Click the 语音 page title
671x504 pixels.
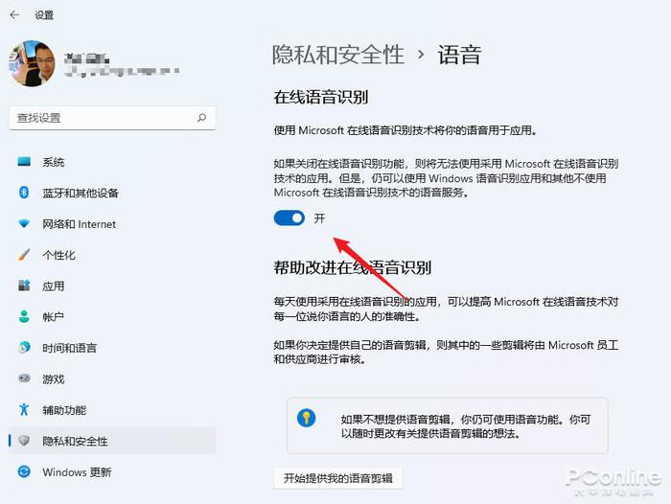point(459,55)
